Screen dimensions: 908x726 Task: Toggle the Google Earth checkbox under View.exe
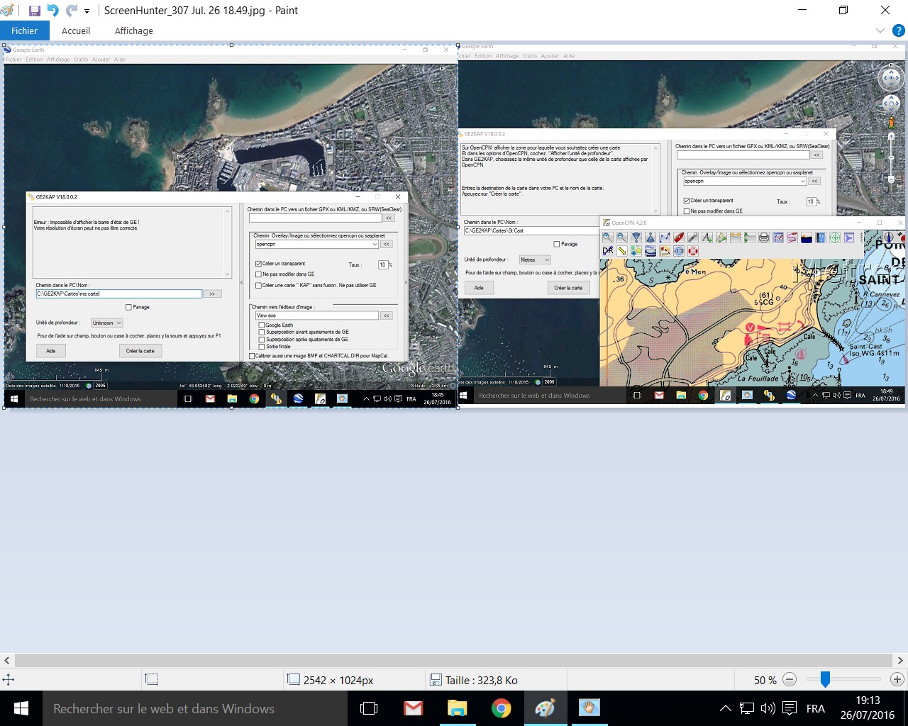(262, 325)
